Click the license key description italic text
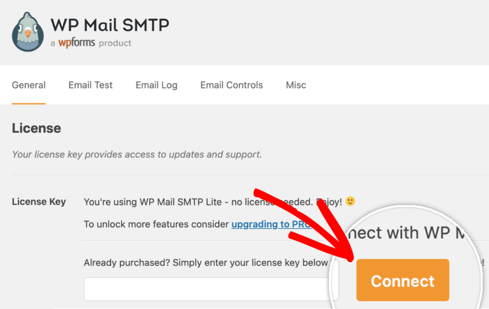This screenshot has height=309, width=489. [137, 154]
